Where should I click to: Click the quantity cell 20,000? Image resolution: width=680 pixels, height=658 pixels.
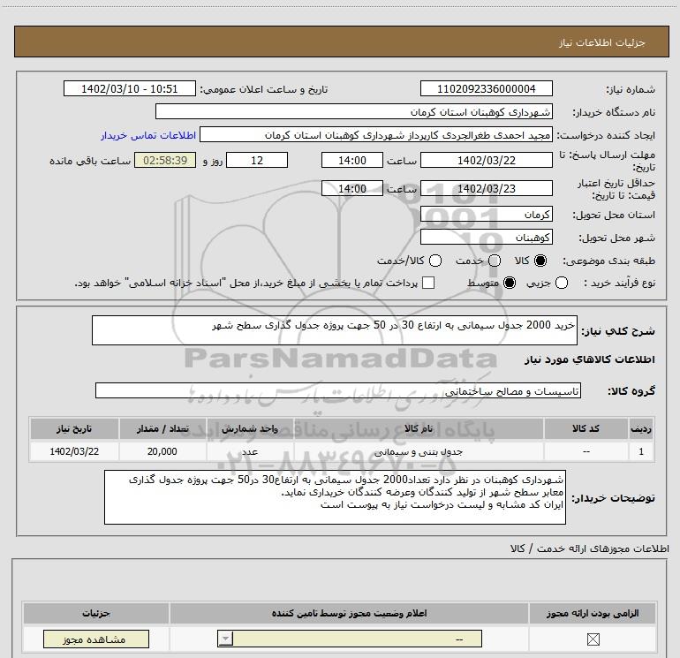(x=162, y=451)
